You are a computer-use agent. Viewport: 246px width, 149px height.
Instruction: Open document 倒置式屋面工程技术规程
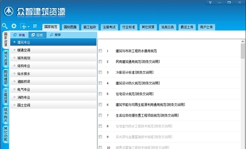(142, 147)
